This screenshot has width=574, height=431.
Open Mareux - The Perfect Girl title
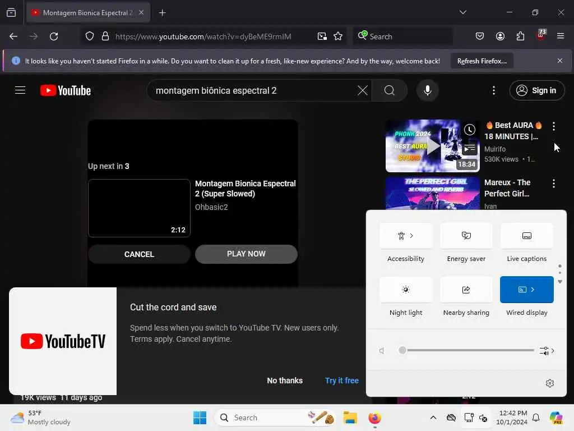coord(507,187)
